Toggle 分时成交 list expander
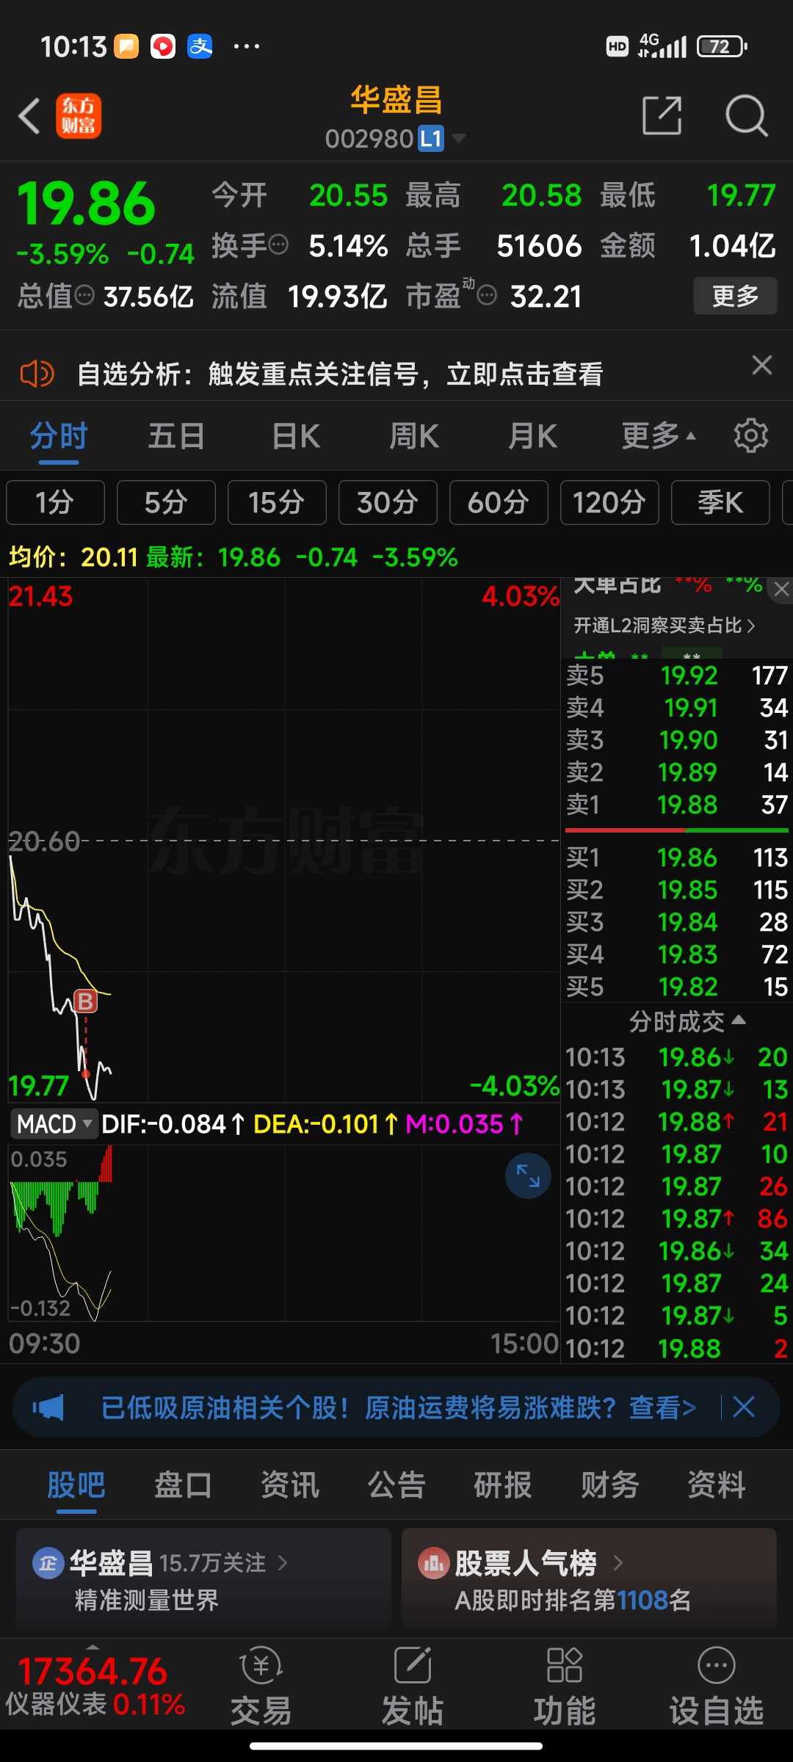793x1762 pixels. pos(687,1021)
